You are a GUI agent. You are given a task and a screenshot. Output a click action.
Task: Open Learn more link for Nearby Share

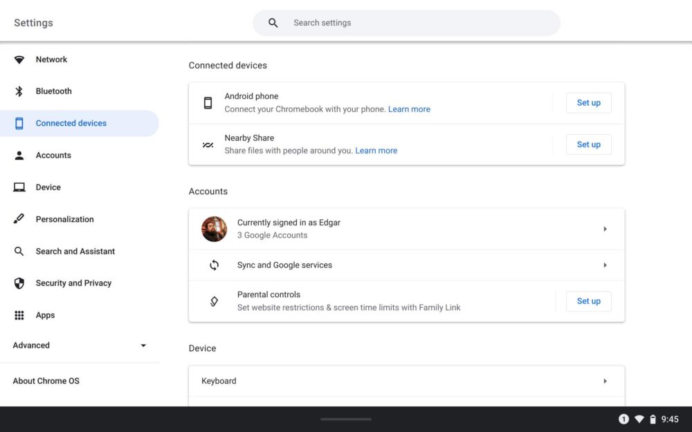pos(376,151)
